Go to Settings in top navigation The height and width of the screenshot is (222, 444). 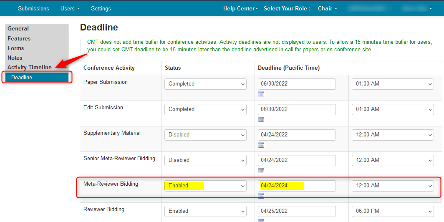[101, 8]
